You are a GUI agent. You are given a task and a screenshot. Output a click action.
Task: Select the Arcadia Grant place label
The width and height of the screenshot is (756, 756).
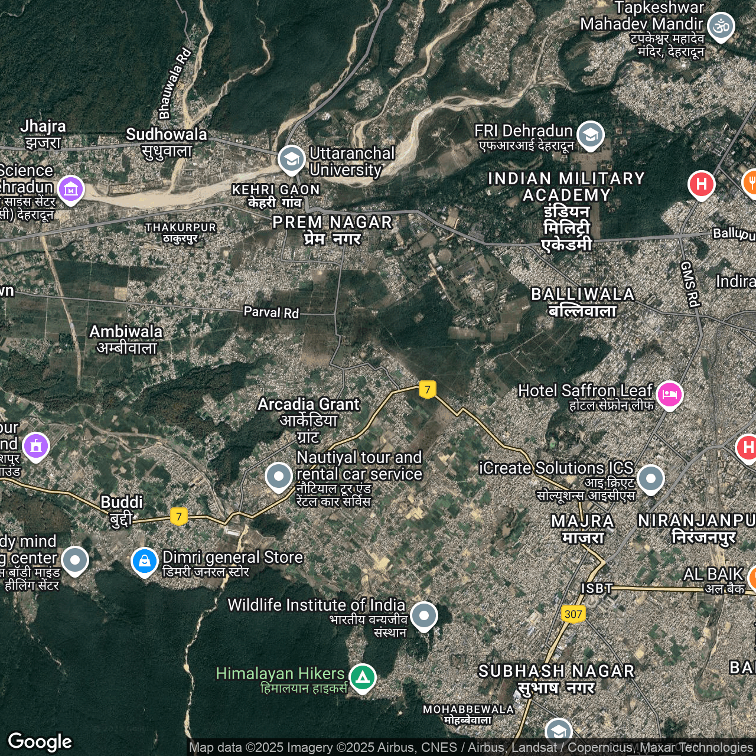coord(308,419)
